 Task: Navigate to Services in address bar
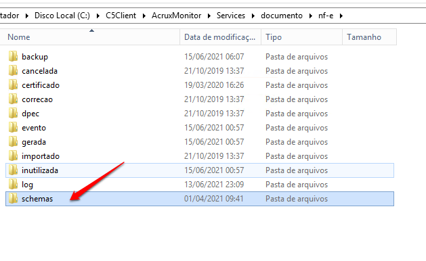pyautogui.click(x=231, y=16)
